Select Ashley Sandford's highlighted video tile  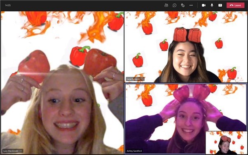click(186, 119)
